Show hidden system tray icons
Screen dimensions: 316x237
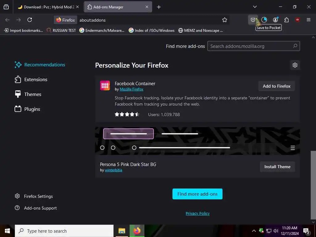click(x=254, y=231)
